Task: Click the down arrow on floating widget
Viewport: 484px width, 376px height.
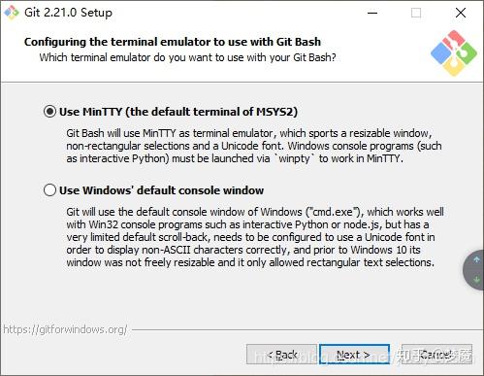Action: pos(476,279)
